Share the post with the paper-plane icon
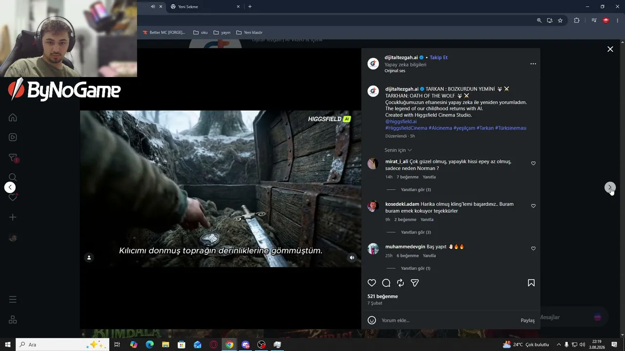Image resolution: width=625 pixels, height=351 pixels. pos(415,283)
